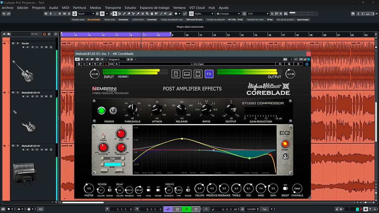The height and width of the screenshot is (213, 379).
Task: Click the plugin B compare button
Action: [x=117, y=64]
